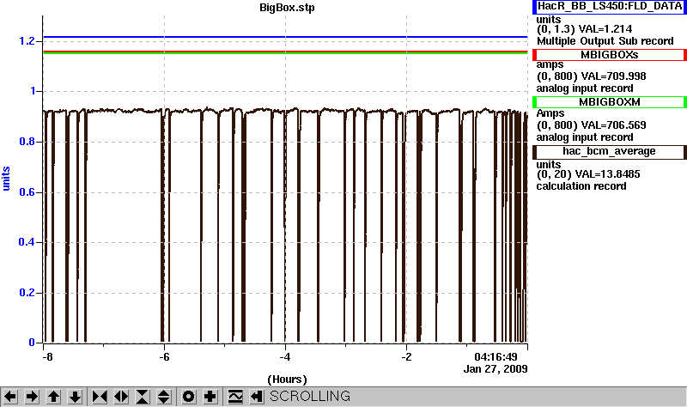The width and height of the screenshot is (687, 407).
Task: Click 'calculation record' description text
Action: click(581, 186)
